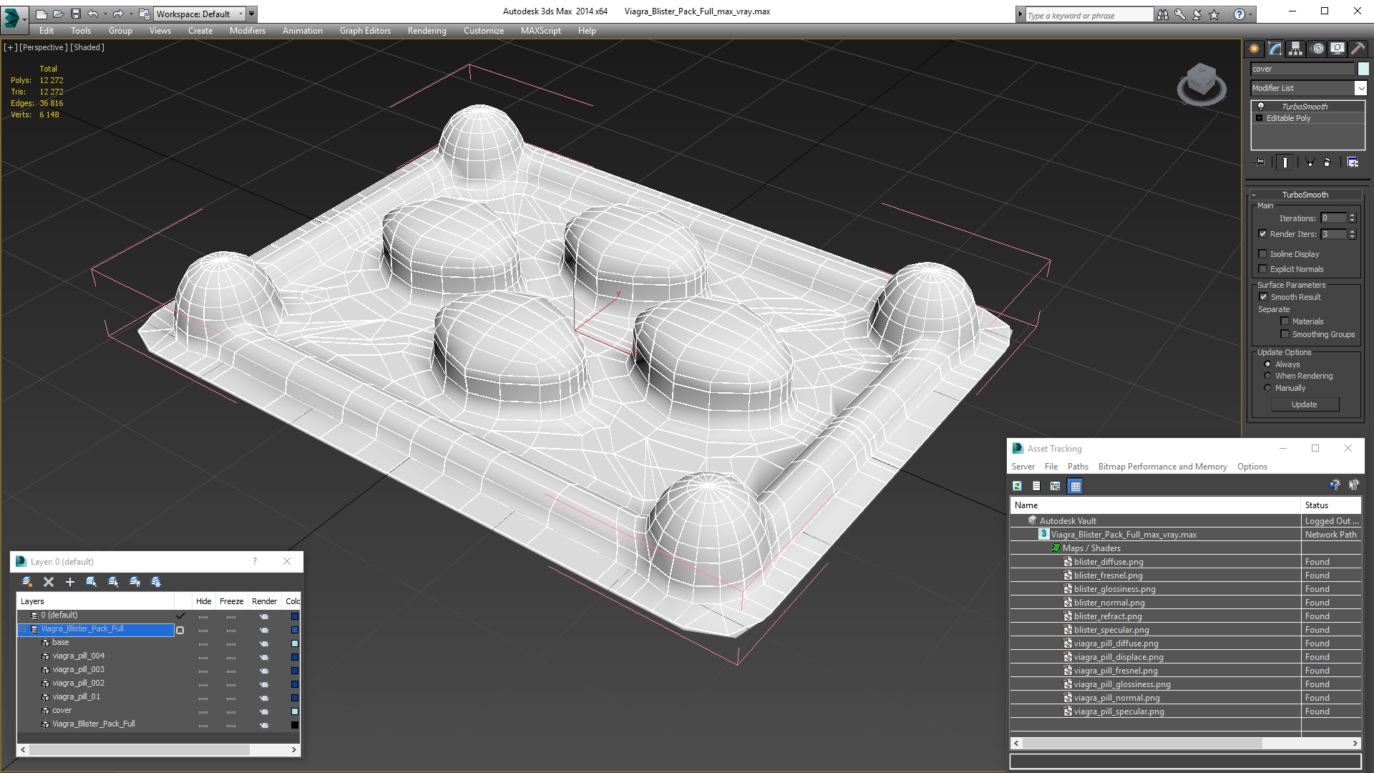Open Bitmap Performance and Memory menu
Screen dimensions: 1374x773
[1162, 467]
